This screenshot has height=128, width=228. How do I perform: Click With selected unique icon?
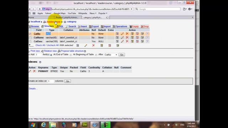[110, 46]
